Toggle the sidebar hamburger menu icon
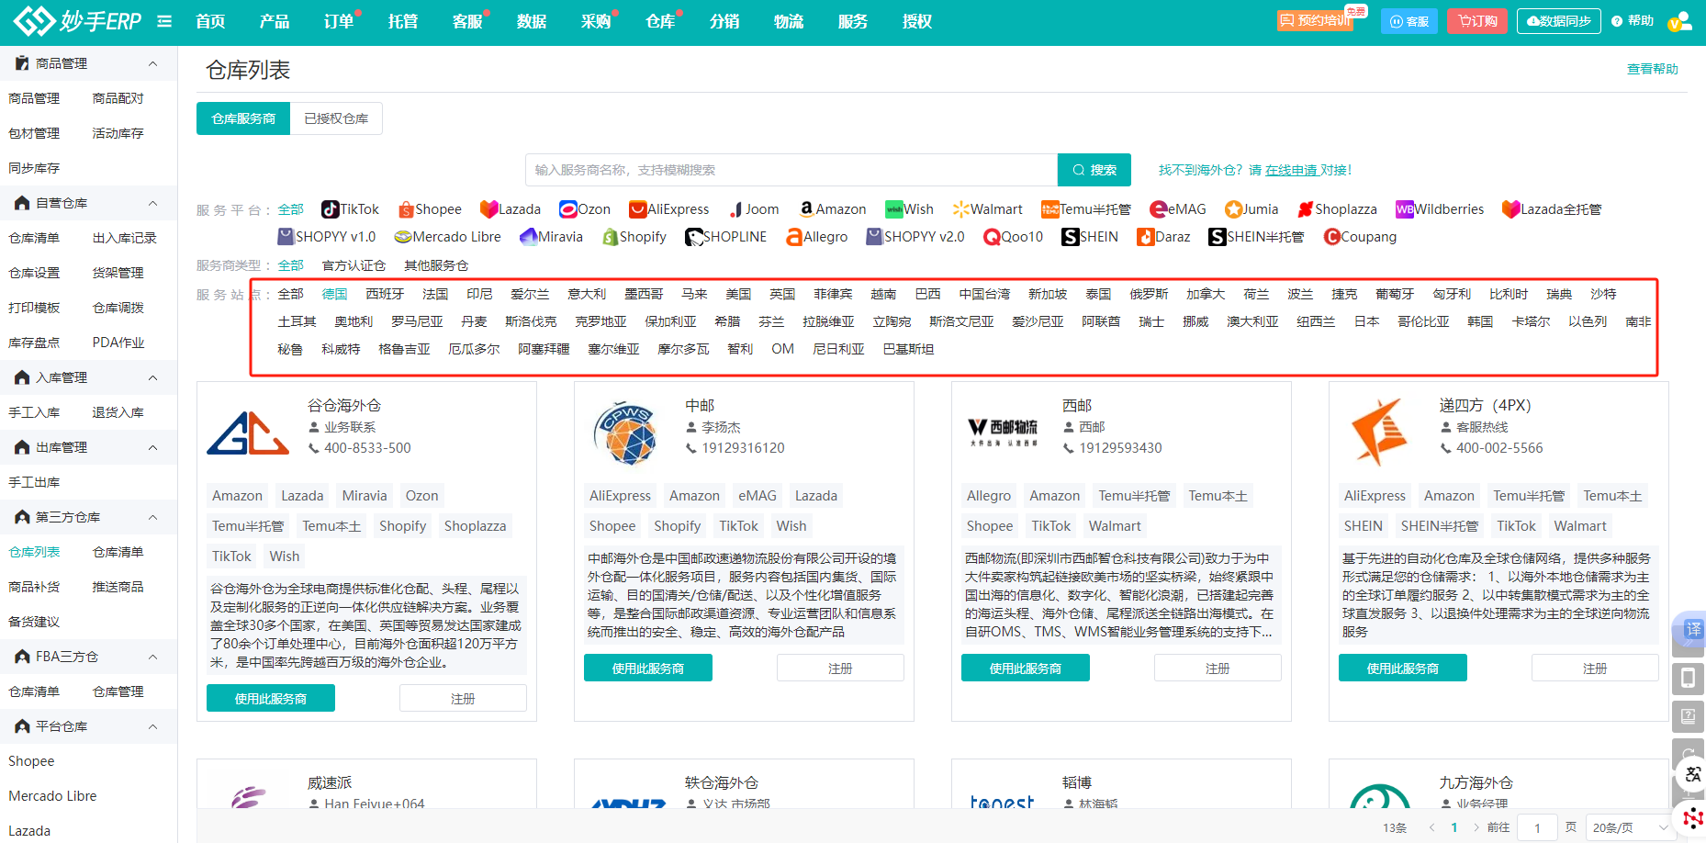Screen dimensions: 1706x843 164,21
